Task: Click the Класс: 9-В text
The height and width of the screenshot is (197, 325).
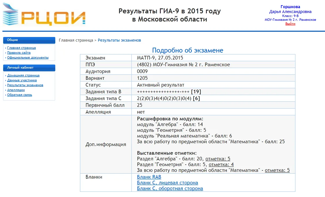Action: tap(290, 16)
